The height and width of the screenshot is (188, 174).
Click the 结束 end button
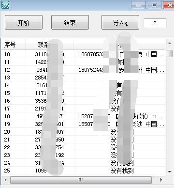pos(70,22)
